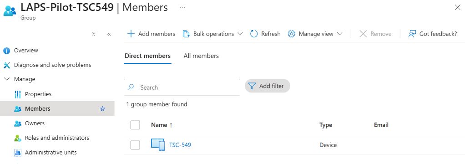465x164 pixels.
Task: Click '1 group member found' text
Action: [x=157, y=104]
